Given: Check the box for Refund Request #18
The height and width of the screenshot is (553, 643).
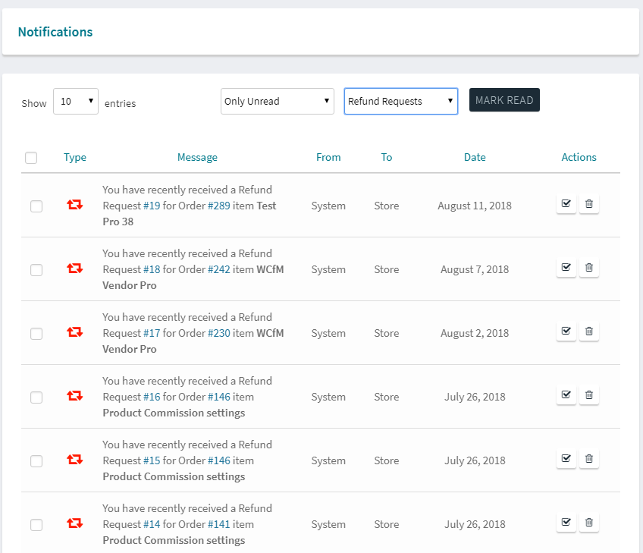Looking at the screenshot, I should click(x=36, y=270).
